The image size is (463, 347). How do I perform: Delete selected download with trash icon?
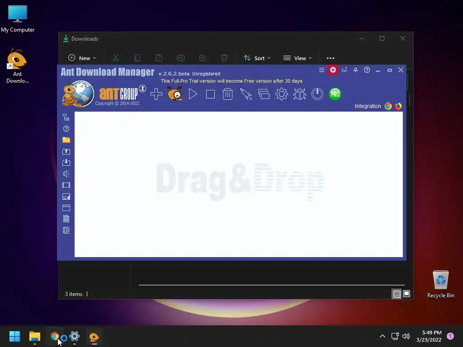tap(228, 94)
